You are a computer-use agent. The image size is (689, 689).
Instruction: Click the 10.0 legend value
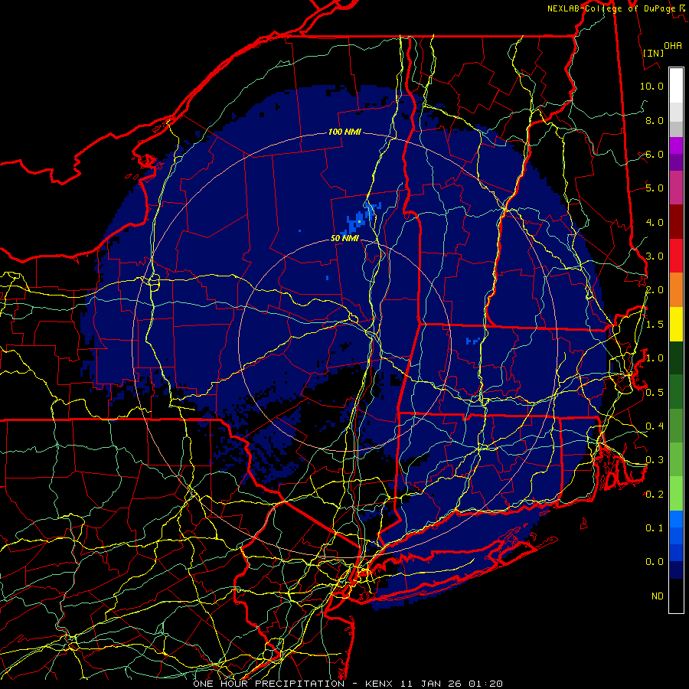651,86
